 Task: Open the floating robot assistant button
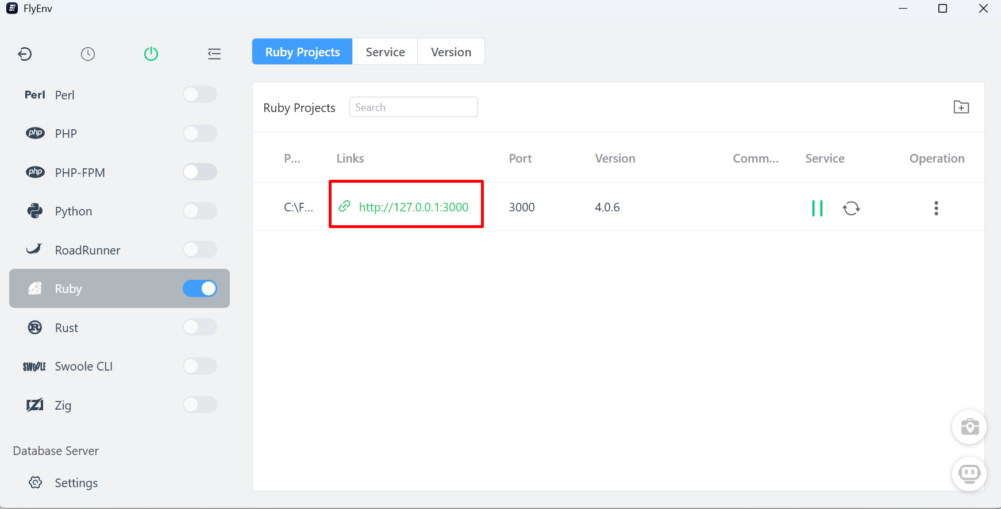970,474
